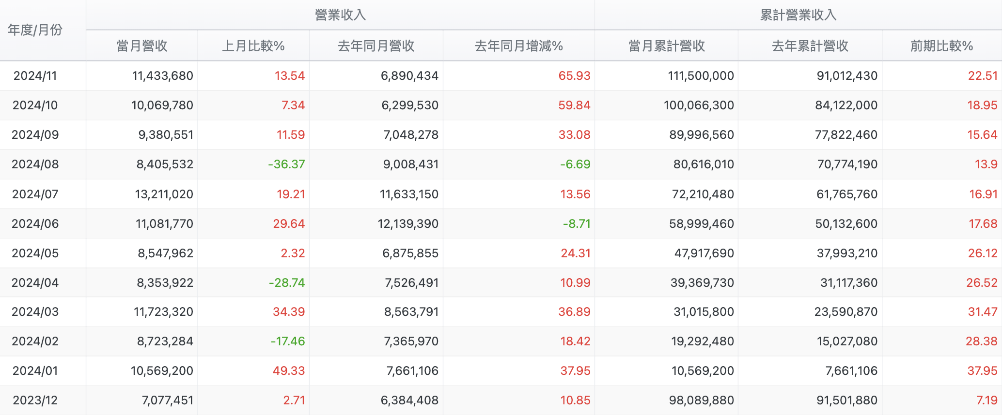Image resolution: width=1002 pixels, height=415 pixels.
Task: Click the 13.54 month-over-month value
Action: [x=290, y=76]
